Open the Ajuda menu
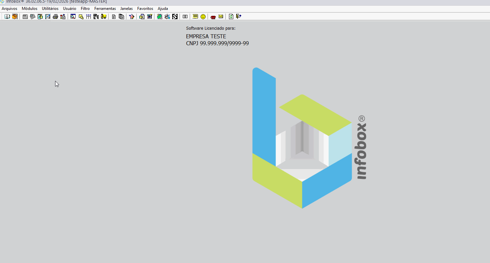The width and height of the screenshot is (490, 263). click(x=163, y=9)
